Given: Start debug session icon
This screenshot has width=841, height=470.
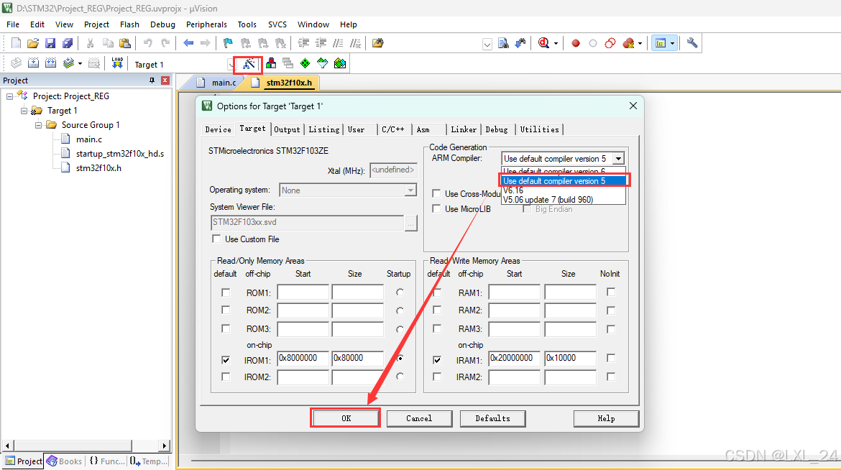Looking at the screenshot, I should pos(544,43).
